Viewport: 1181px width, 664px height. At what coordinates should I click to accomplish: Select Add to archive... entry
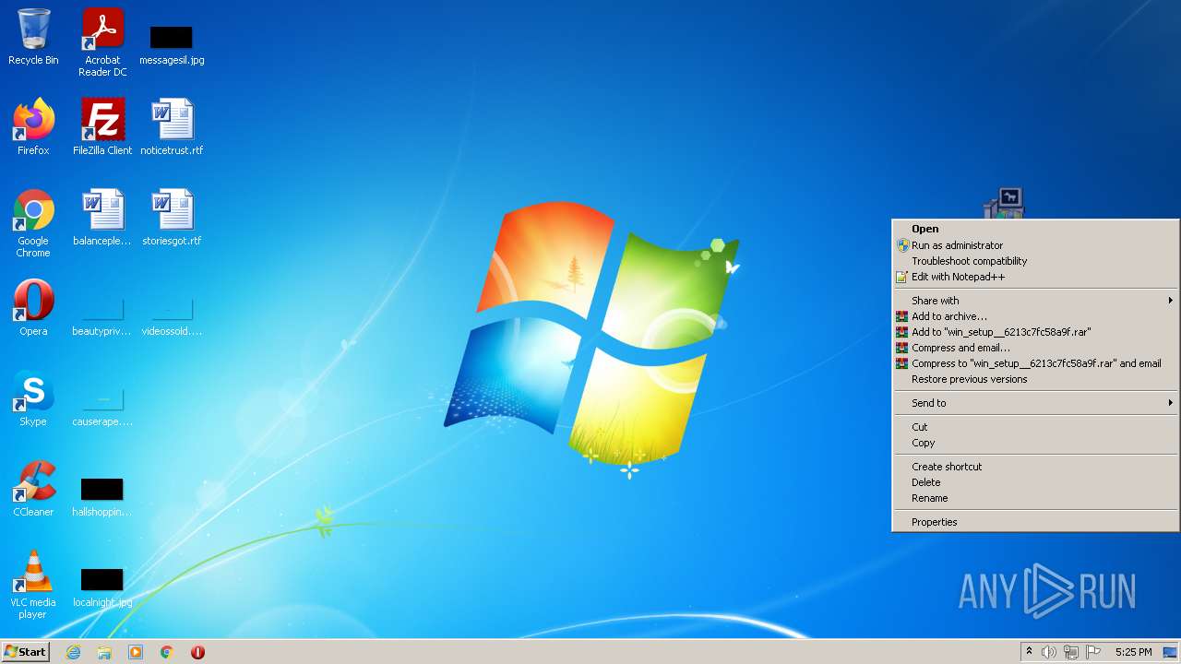pos(1035,316)
